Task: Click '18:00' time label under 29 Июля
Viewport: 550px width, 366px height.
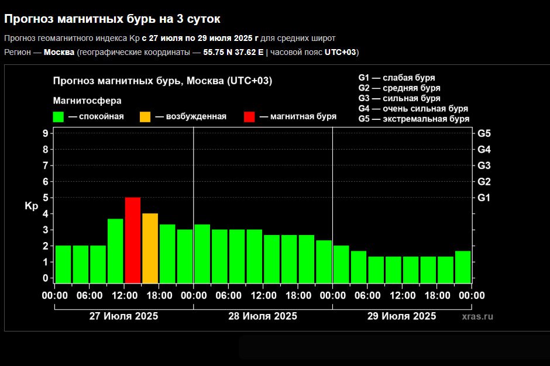Action: click(x=438, y=295)
